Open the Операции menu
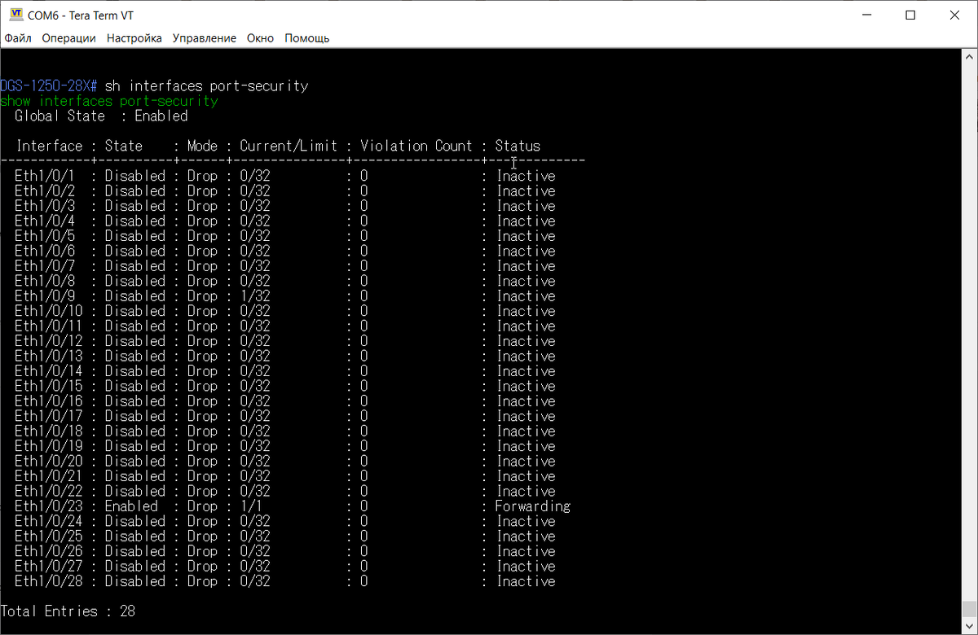 (68, 38)
